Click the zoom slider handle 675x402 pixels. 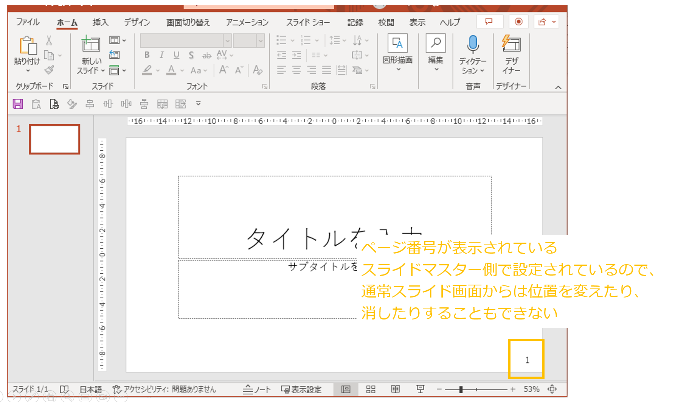(461, 389)
